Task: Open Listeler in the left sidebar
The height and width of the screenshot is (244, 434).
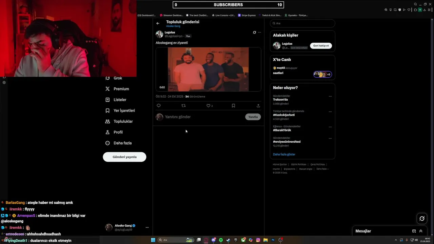Action: (116, 100)
